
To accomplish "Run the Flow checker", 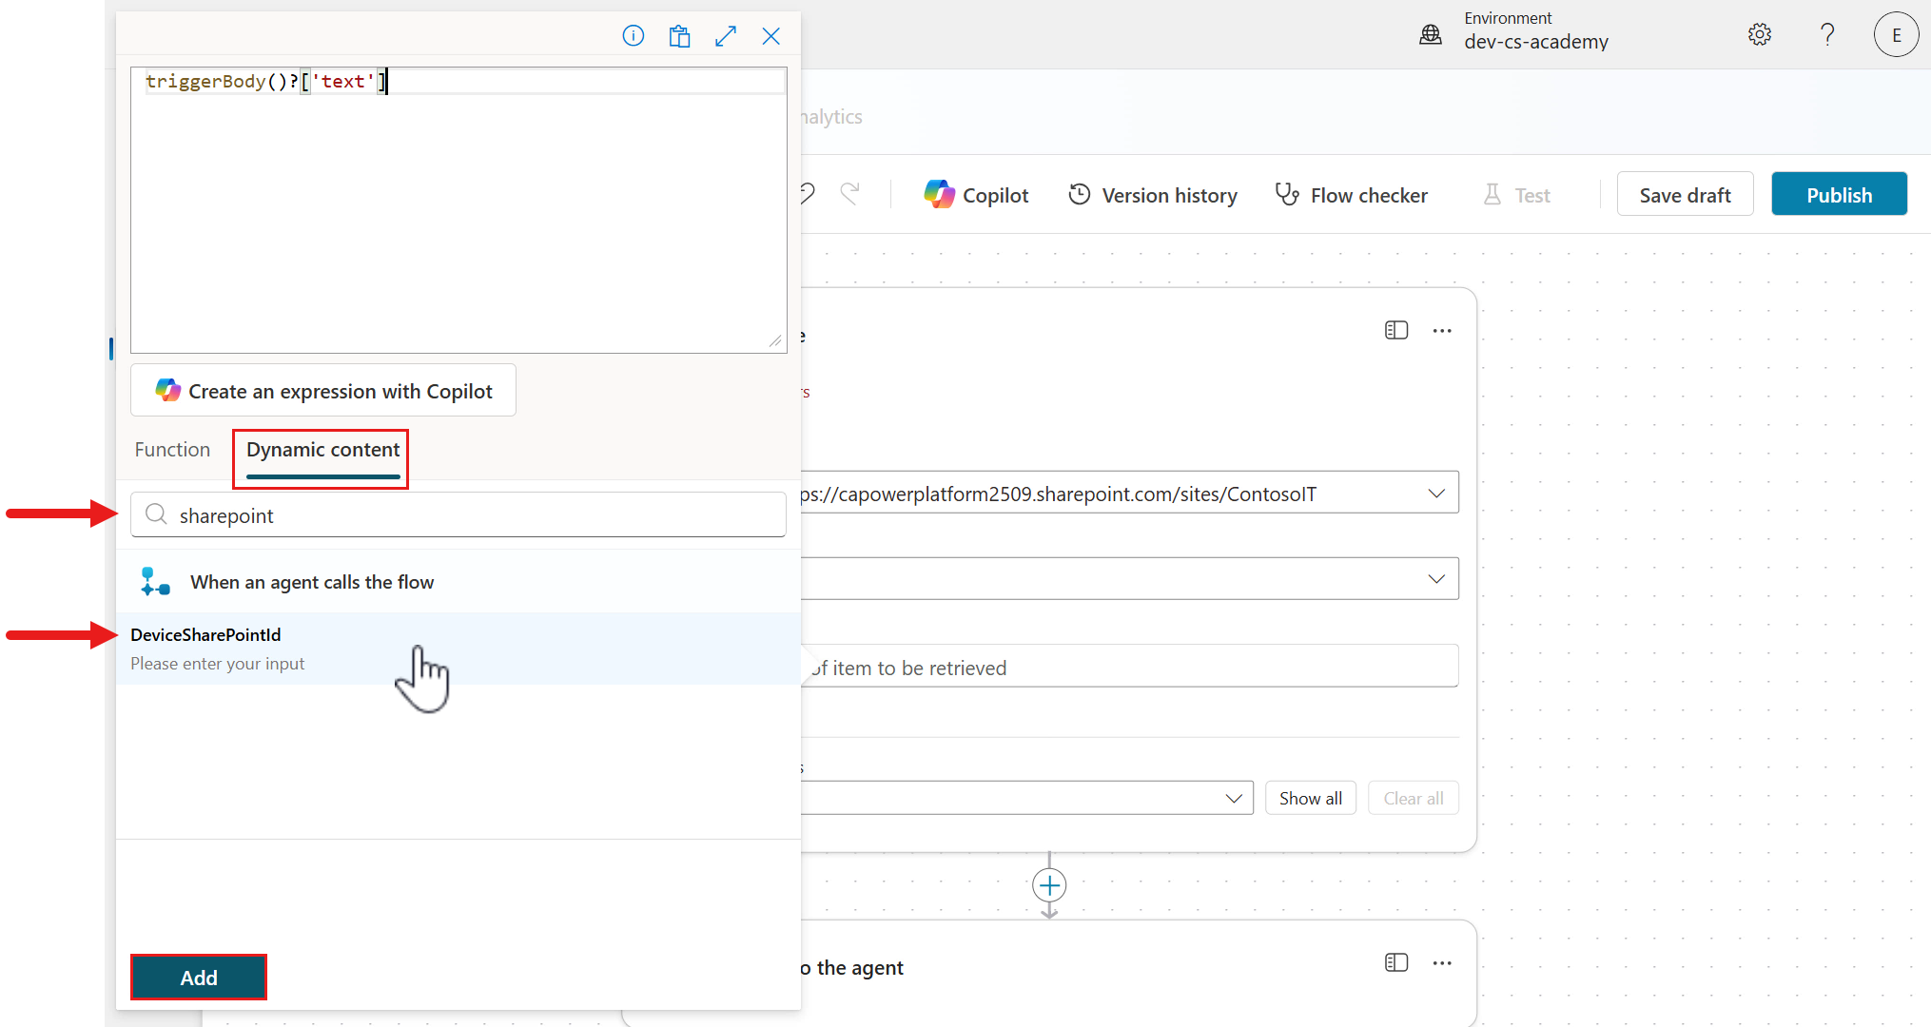I will coord(1352,194).
